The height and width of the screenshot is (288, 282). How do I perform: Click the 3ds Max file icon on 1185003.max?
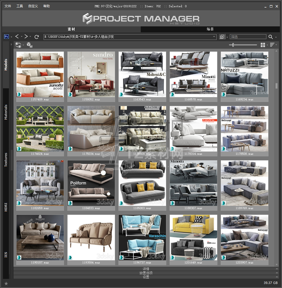pos(121,203)
